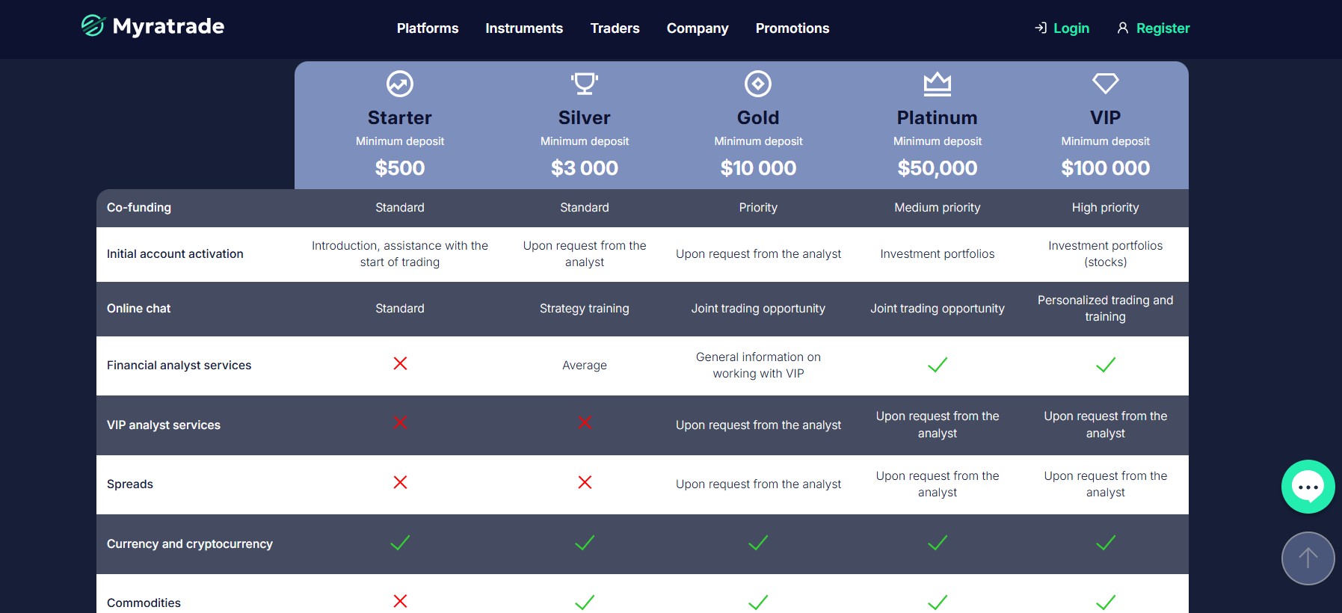Click the Starter plan chart icon
The height and width of the screenshot is (613, 1342).
point(400,84)
